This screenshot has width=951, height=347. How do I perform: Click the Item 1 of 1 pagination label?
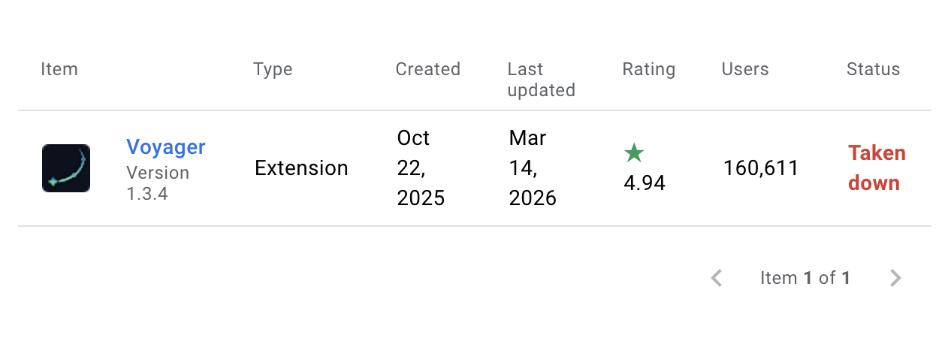(805, 278)
